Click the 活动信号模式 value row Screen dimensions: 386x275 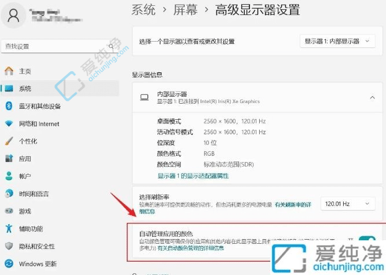click(x=234, y=132)
